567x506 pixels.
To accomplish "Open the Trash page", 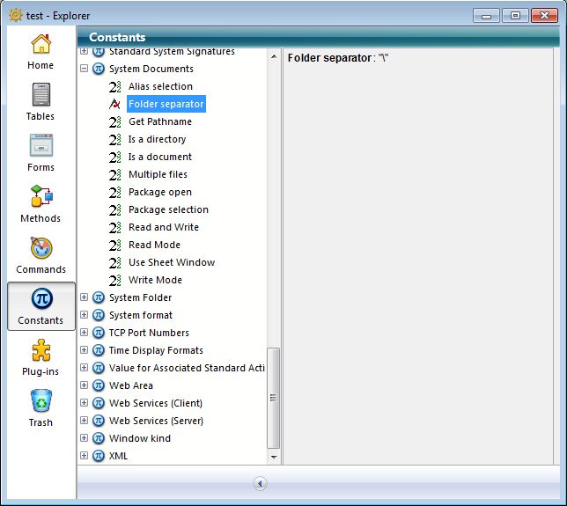I will pyautogui.click(x=40, y=407).
